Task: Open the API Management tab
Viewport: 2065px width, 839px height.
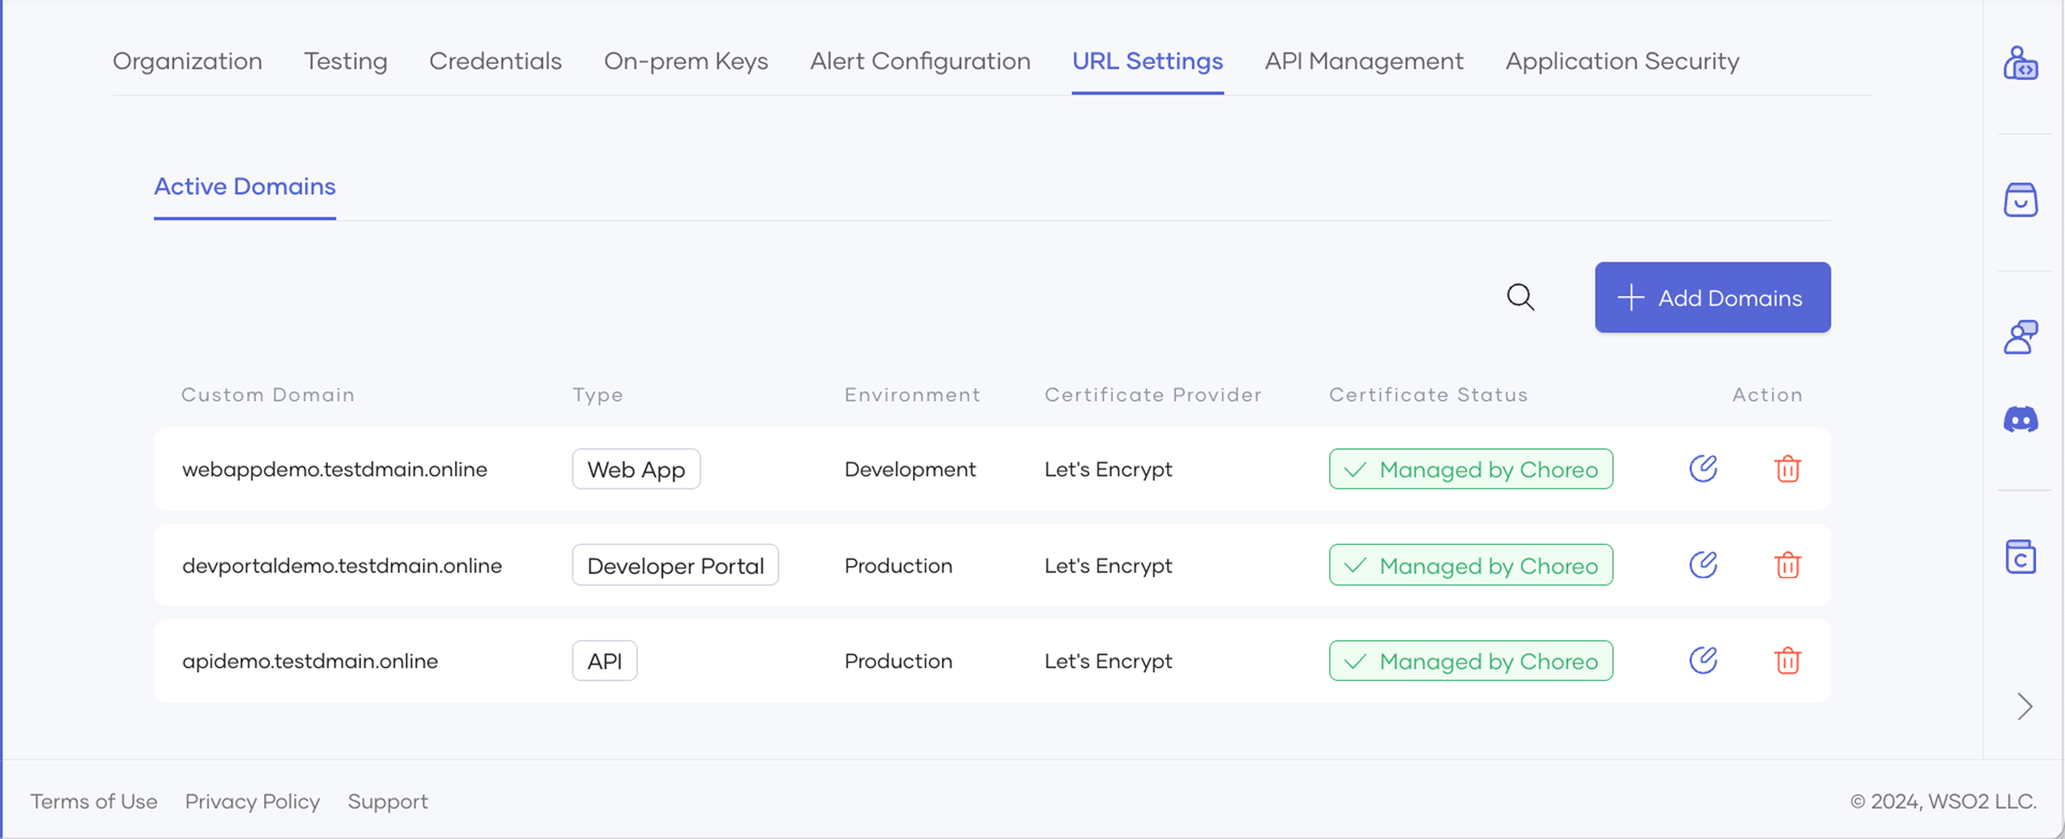Action: point(1364,61)
